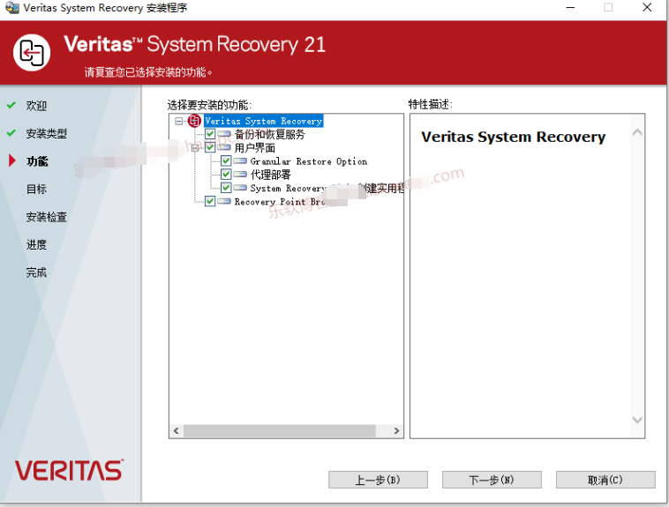Select the 功能 step in the sidebar
This screenshot has width=669, height=507.
(37, 161)
